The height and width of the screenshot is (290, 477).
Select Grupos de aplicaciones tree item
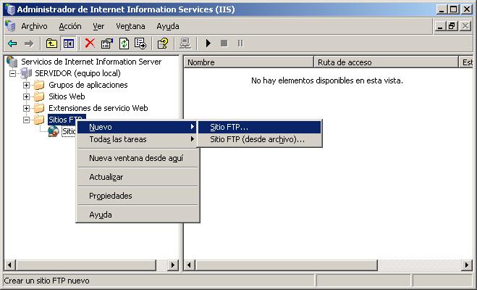tap(88, 85)
